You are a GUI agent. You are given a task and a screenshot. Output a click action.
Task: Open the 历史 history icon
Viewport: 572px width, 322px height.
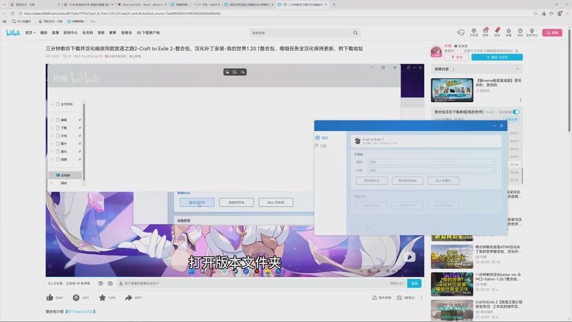[x=521, y=32]
